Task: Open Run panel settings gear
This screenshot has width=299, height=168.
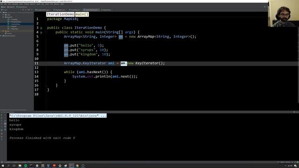Action: pos(294,112)
